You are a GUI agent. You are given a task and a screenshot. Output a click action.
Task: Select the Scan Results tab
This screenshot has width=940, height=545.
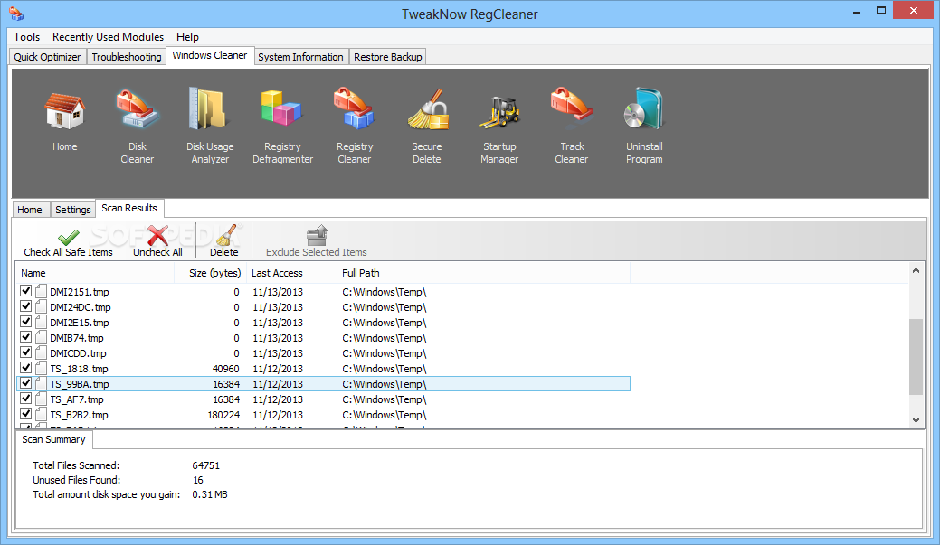coord(129,209)
